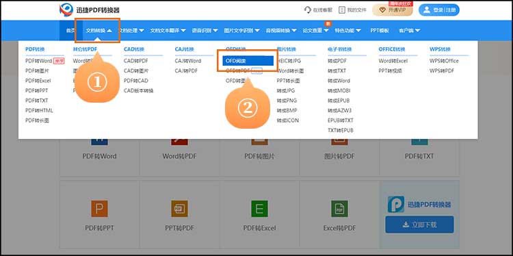This screenshot has height=256, width=513.
Task: Select PDF转Word in the menu
Action: (38, 61)
